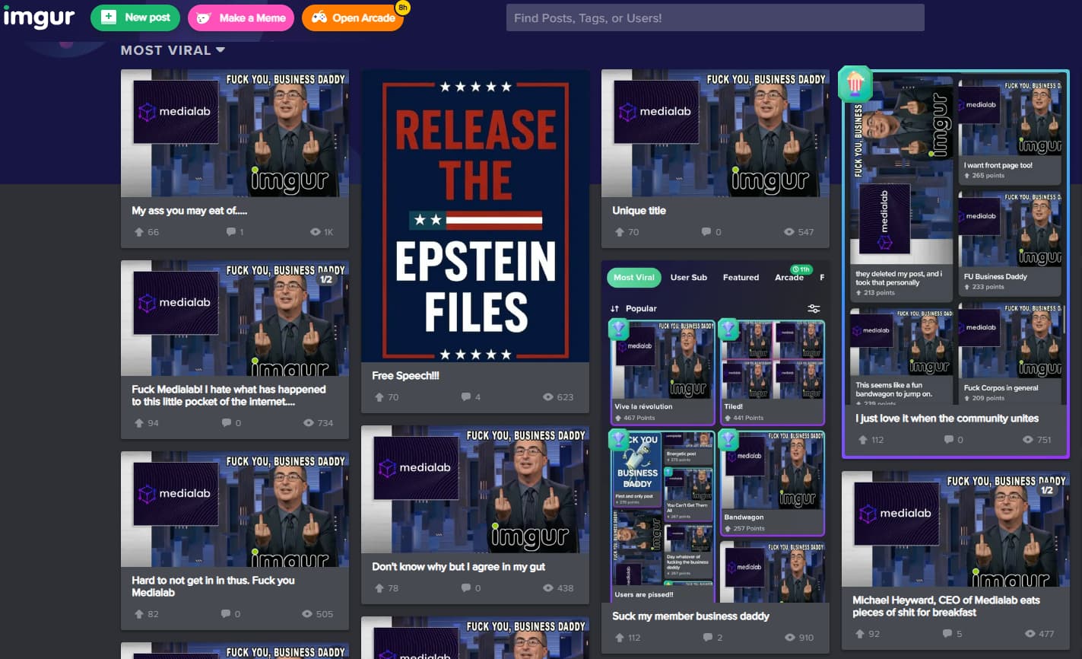Open Arcade button
Image resolution: width=1082 pixels, height=659 pixels.
pyautogui.click(x=352, y=18)
